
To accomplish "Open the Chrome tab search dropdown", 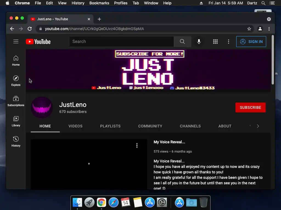I will (269, 19).
